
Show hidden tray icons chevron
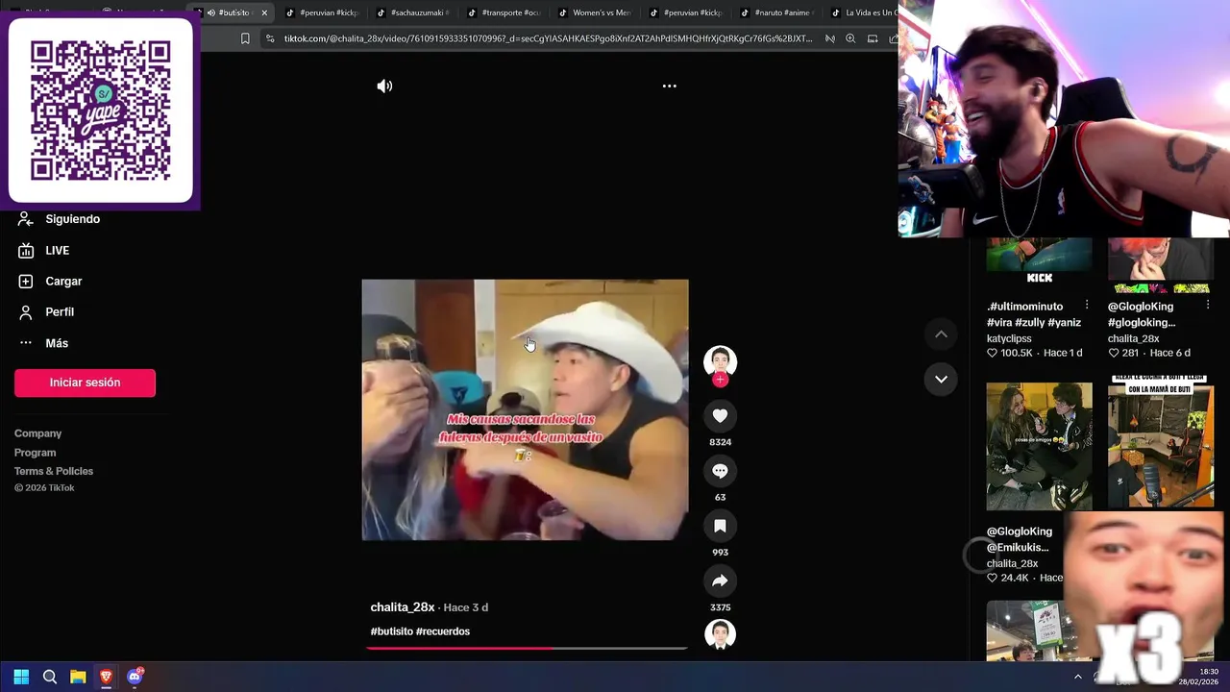coord(1077,677)
